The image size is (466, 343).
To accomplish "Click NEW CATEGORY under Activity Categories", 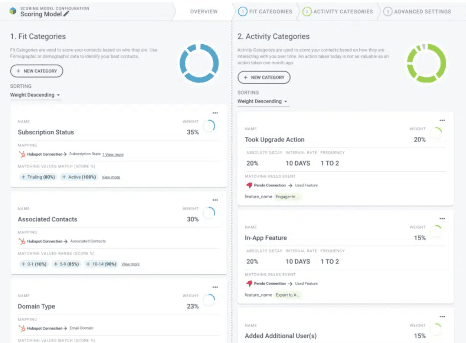I will pos(264,77).
